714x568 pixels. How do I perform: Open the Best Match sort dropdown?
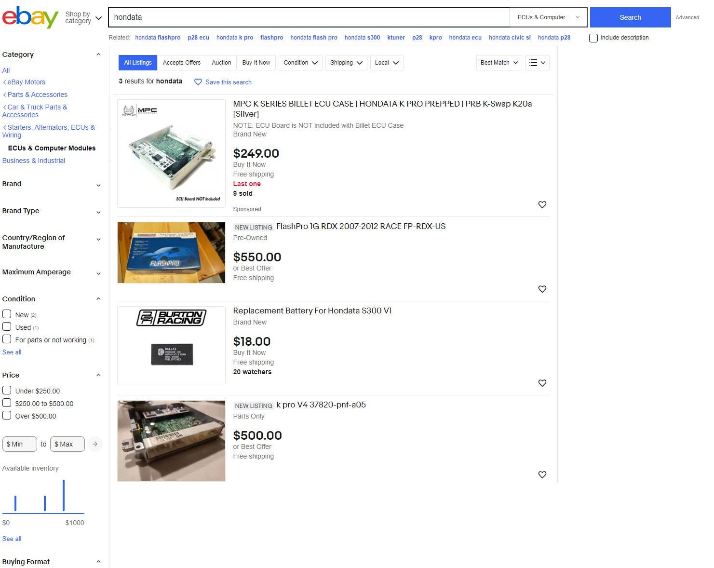[498, 63]
